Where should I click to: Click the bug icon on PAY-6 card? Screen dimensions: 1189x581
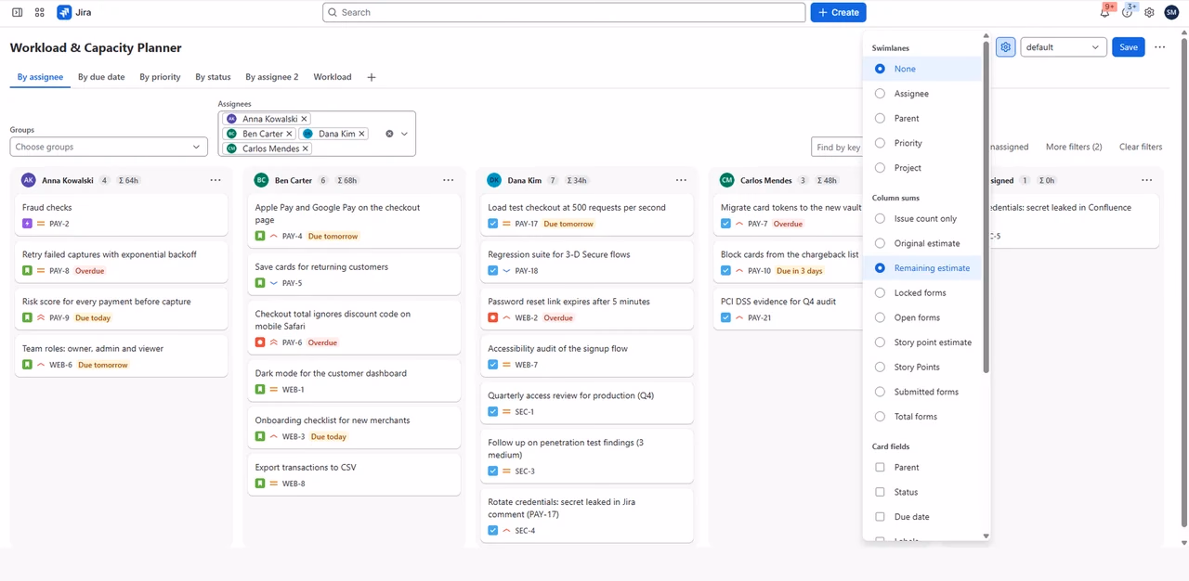pyautogui.click(x=260, y=342)
